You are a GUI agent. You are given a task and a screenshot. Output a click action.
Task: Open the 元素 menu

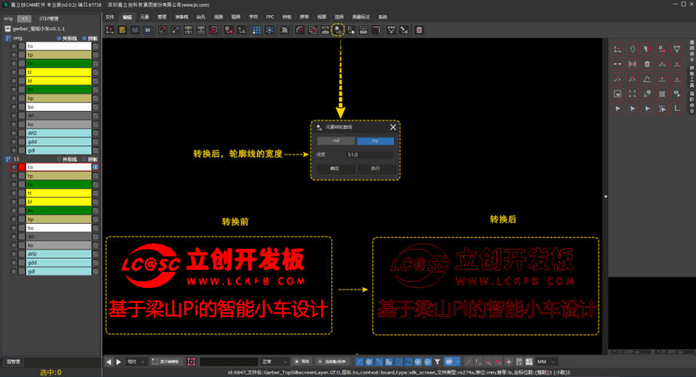tap(145, 17)
